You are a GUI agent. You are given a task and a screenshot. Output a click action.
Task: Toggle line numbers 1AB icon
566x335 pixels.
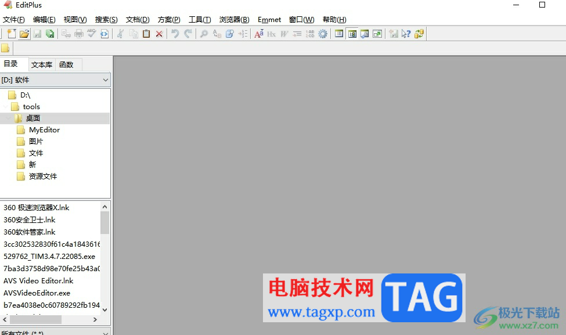(x=310, y=34)
